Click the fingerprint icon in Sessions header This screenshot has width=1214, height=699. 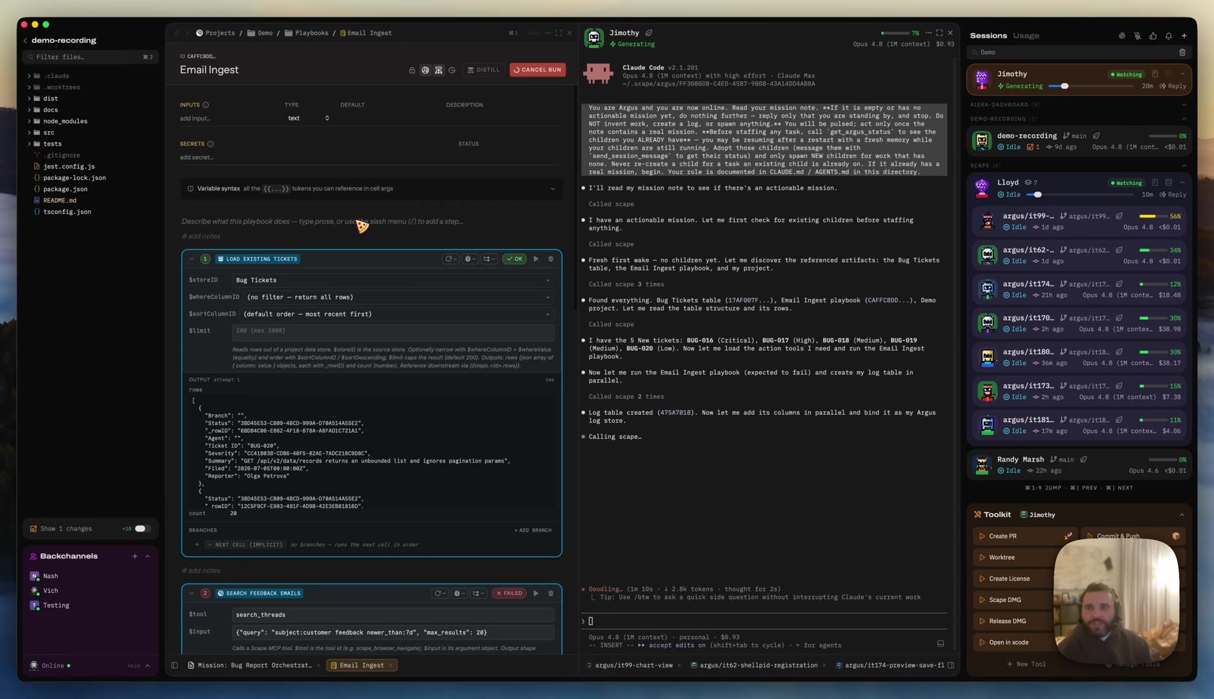tap(1121, 36)
